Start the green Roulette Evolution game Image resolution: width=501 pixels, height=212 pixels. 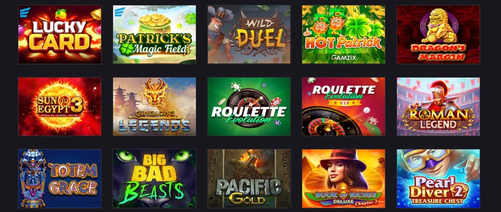coord(249,106)
